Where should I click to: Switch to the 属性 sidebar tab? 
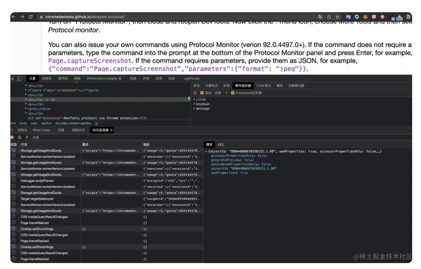(x=280, y=86)
